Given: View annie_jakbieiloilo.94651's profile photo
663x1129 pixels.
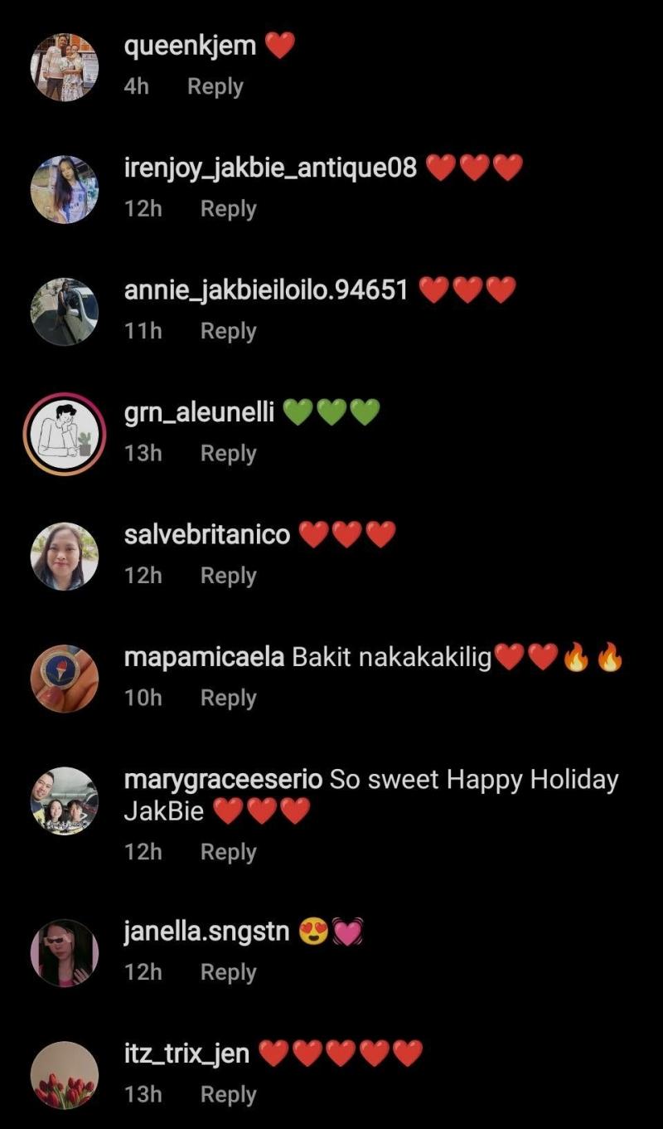Looking at the screenshot, I should (65, 311).
